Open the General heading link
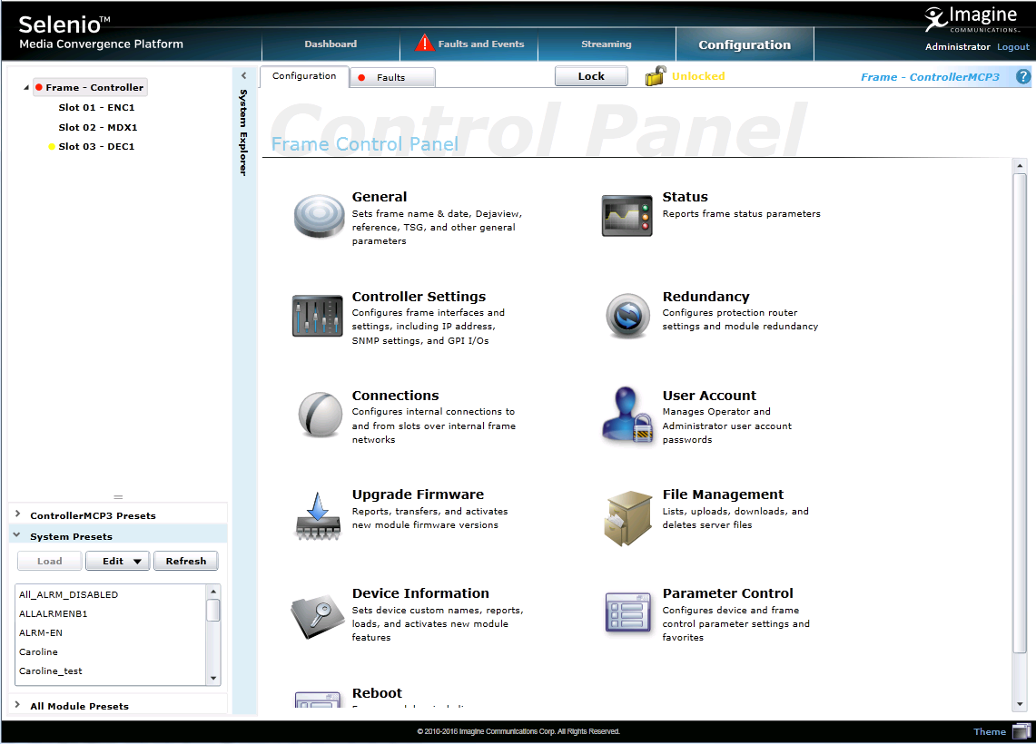The image size is (1036, 744). pos(380,197)
